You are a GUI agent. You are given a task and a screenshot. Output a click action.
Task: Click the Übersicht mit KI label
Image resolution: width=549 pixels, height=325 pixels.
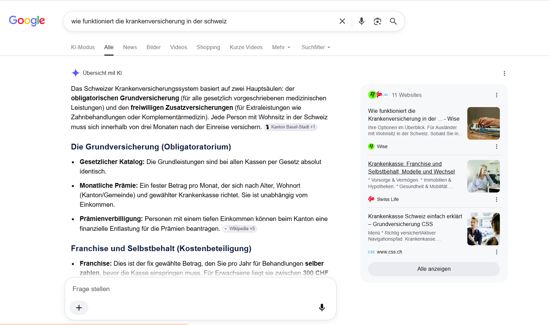pyautogui.click(x=102, y=73)
